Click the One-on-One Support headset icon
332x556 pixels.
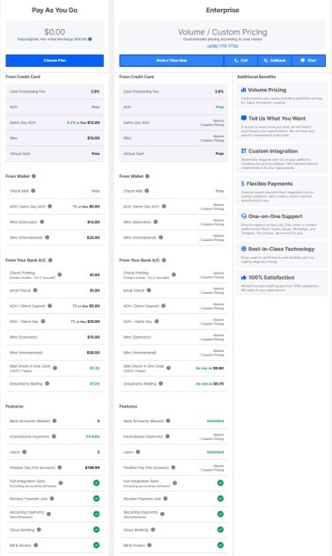244,216
